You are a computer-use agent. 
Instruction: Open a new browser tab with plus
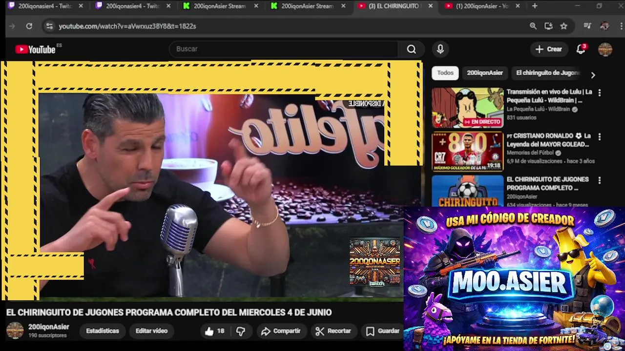pos(535,6)
